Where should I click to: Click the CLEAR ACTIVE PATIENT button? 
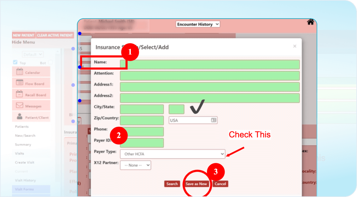pos(55,35)
